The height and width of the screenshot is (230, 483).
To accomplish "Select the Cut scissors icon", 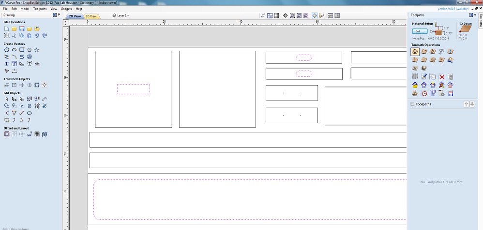I will coord(14,36).
